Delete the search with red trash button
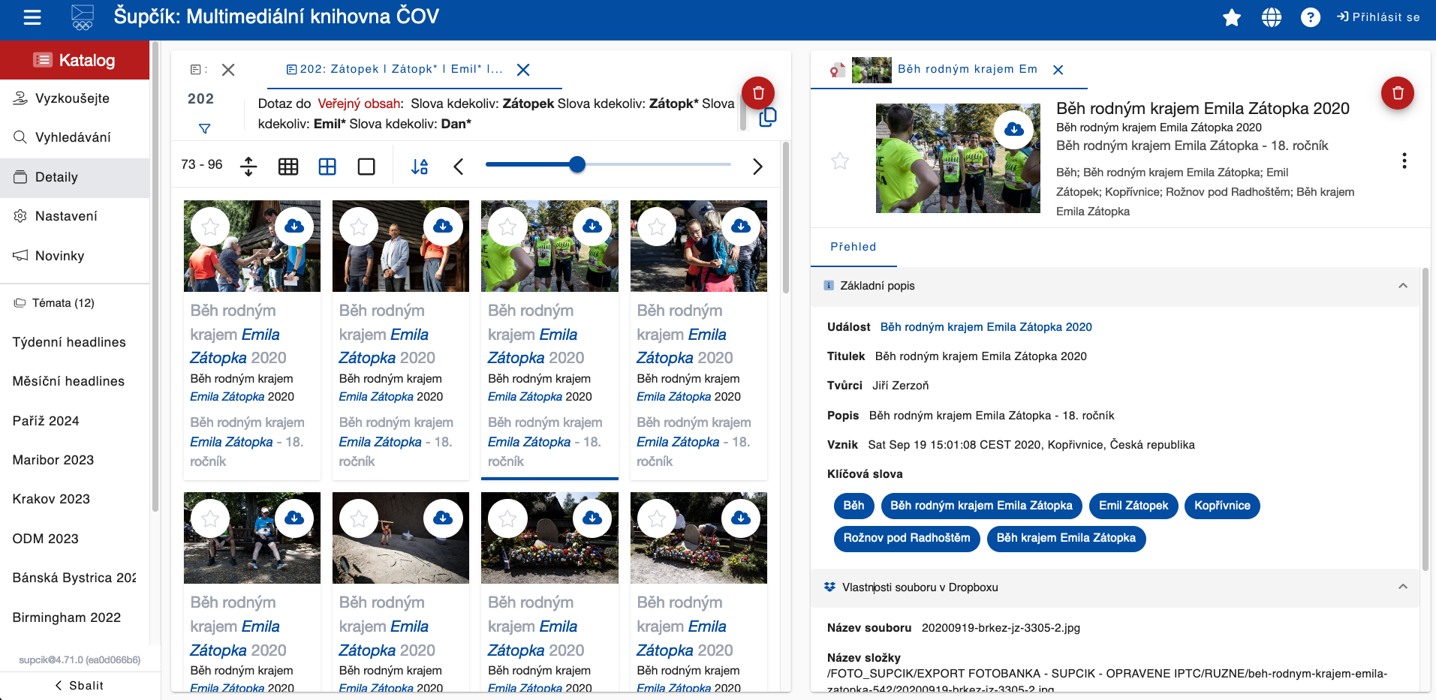The image size is (1436, 700). (758, 93)
